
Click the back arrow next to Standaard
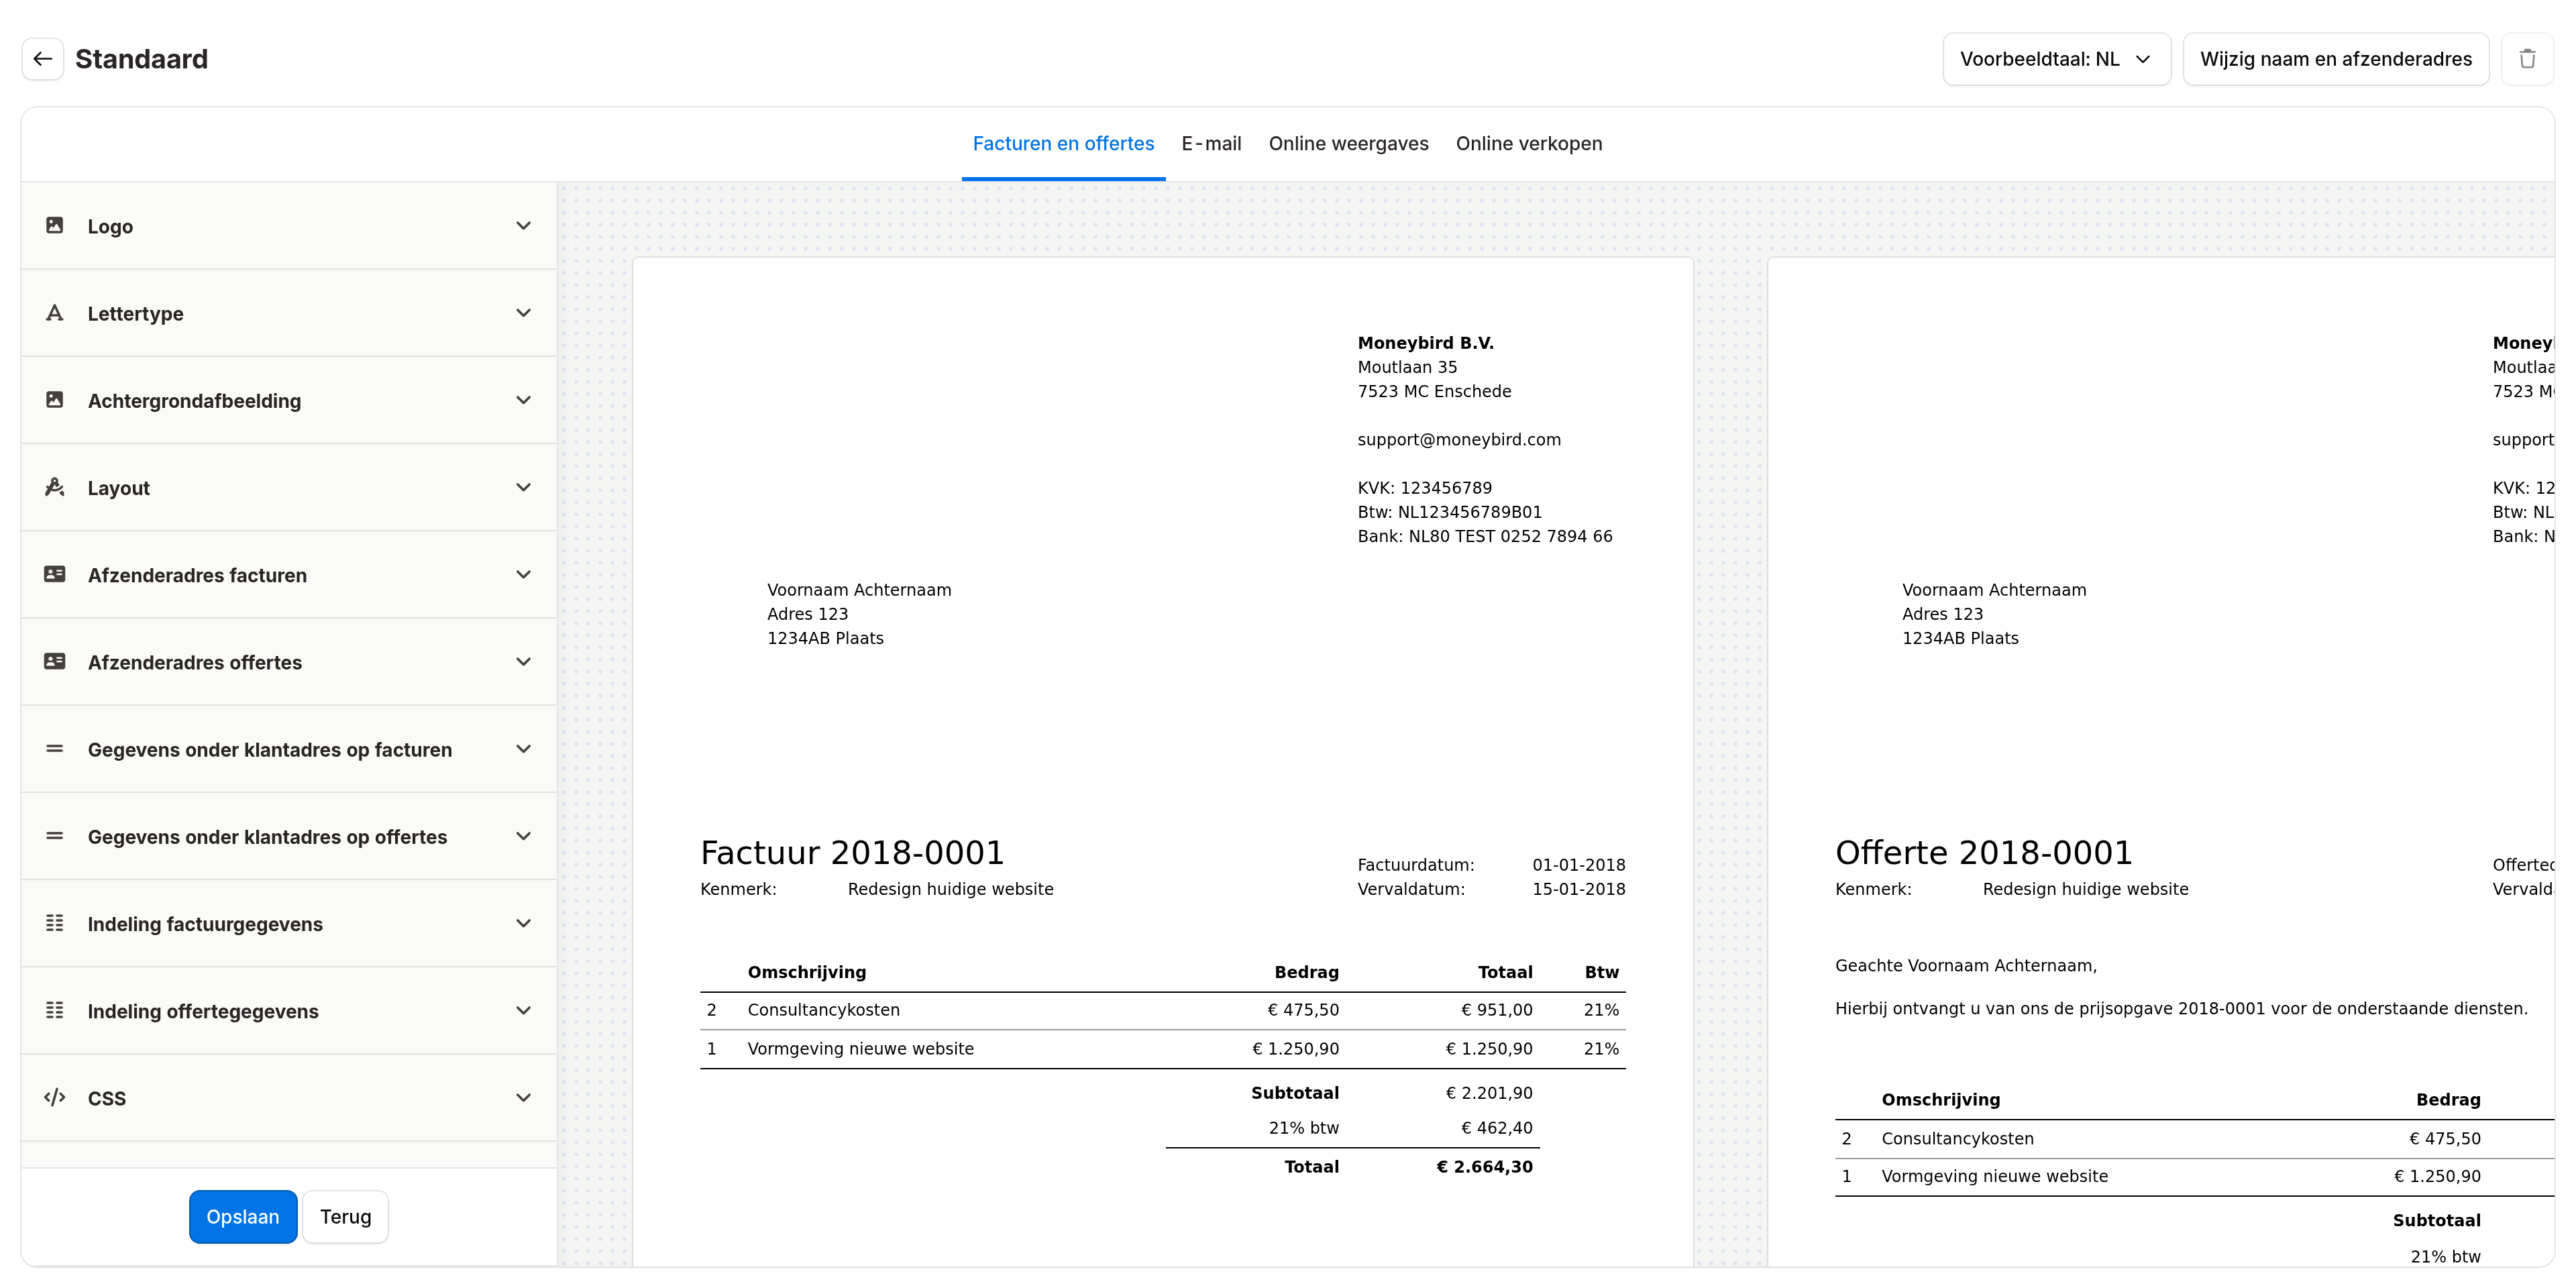[42, 59]
